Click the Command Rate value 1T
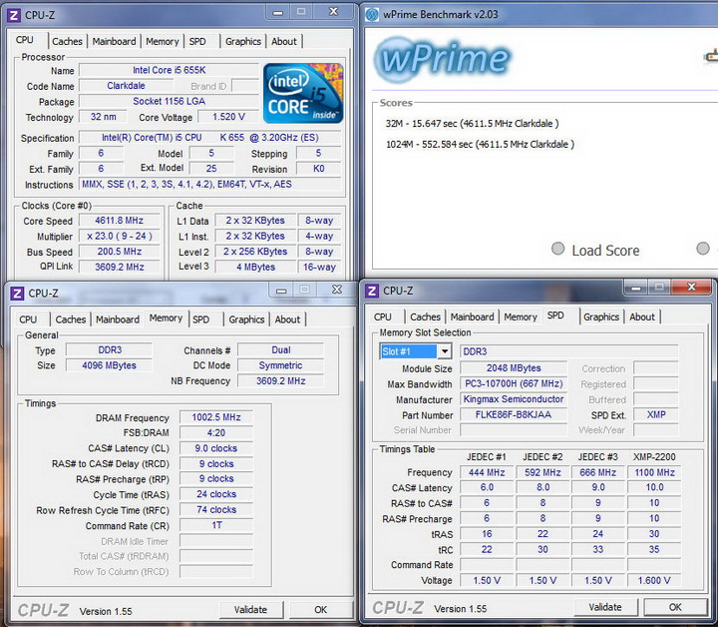Screen dimensions: 718x627 (216, 525)
